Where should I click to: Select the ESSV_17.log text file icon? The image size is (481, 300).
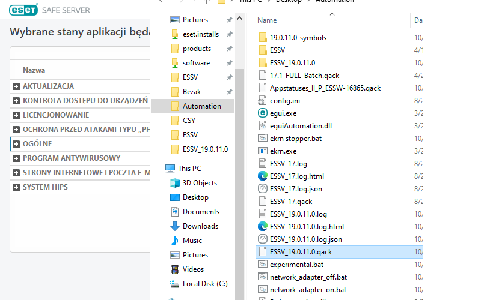pos(262,163)
